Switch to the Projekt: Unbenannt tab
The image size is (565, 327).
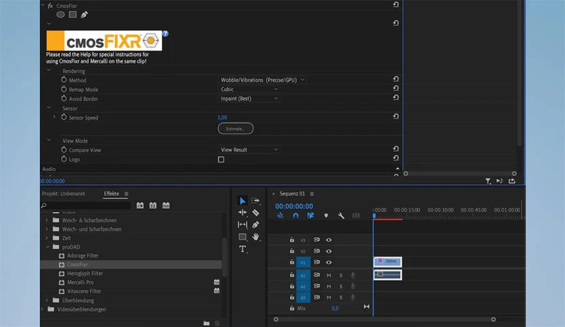click(x=64, y=194)
